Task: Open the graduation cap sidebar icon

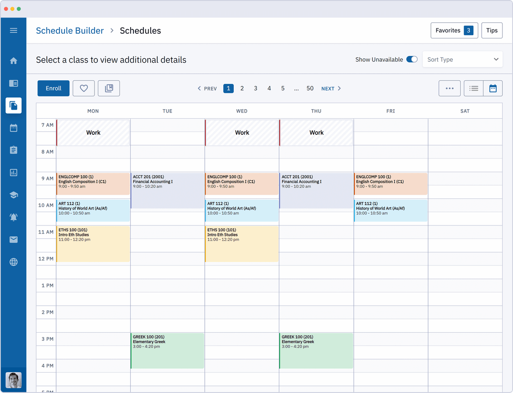Action: (x=13, y=195)
